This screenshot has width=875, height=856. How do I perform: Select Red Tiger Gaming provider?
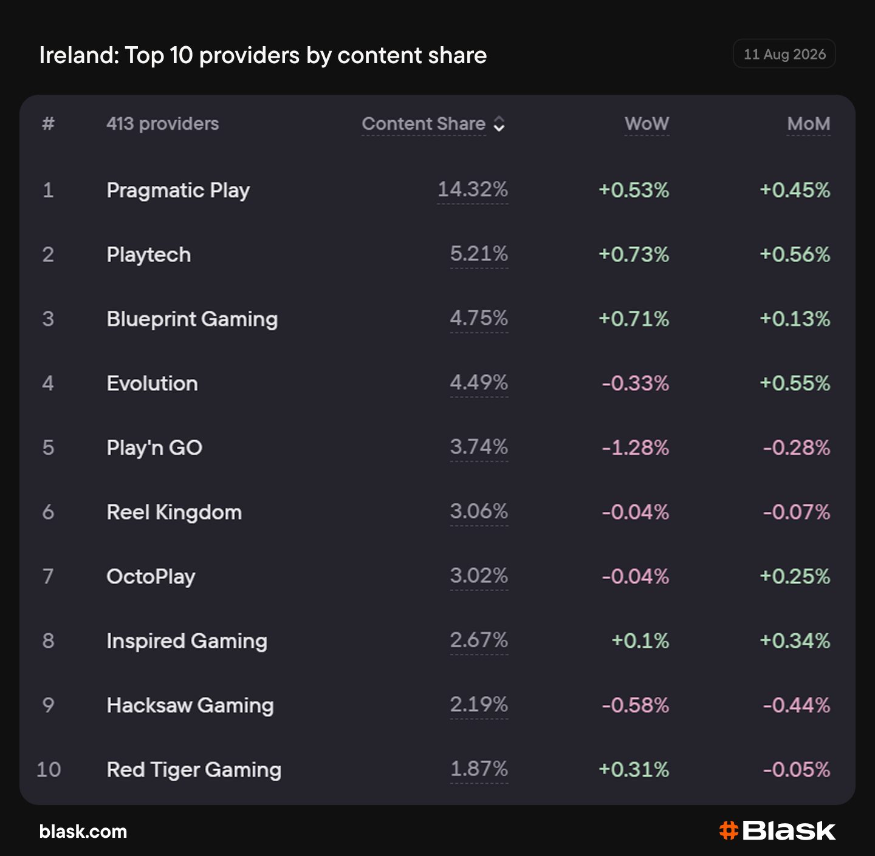click(x=194, y=769)
